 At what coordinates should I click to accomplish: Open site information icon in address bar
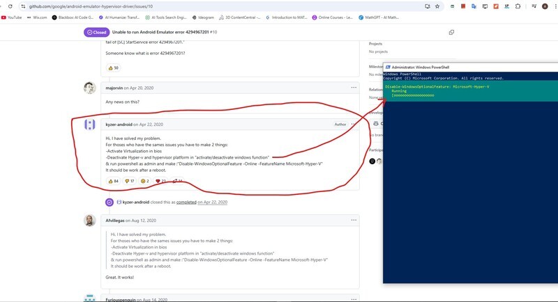coord(23,6)
